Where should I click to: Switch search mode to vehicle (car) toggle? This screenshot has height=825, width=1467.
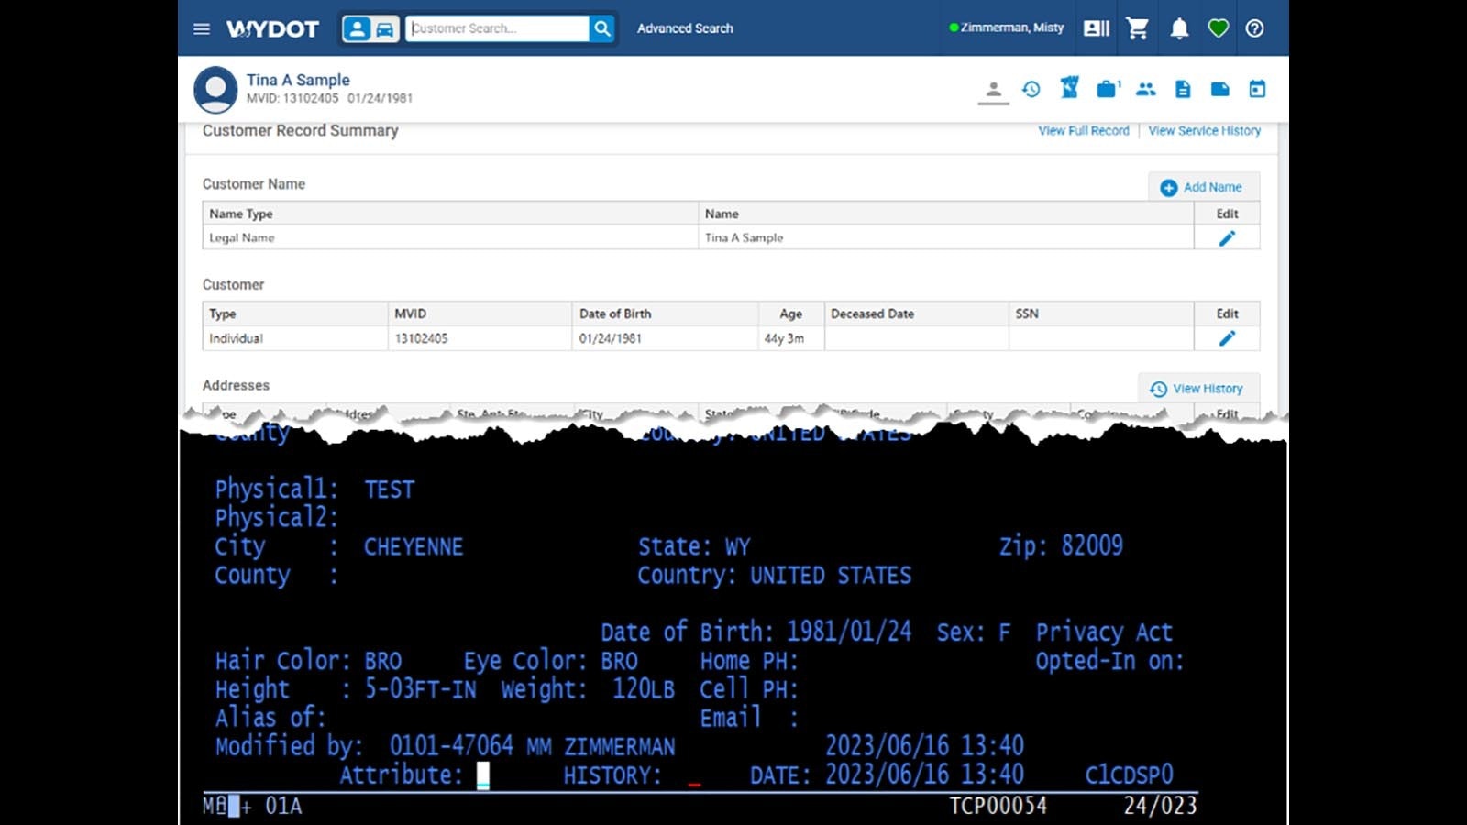tap(385, 28)
